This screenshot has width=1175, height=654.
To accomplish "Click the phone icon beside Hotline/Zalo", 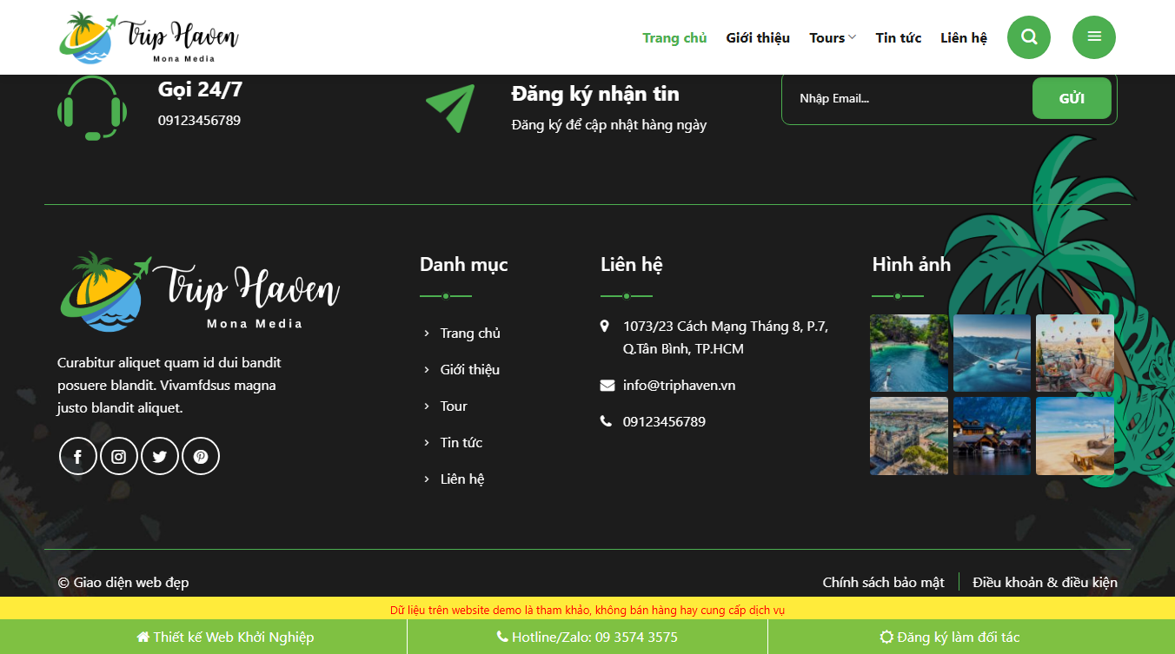I will point(502,637).
